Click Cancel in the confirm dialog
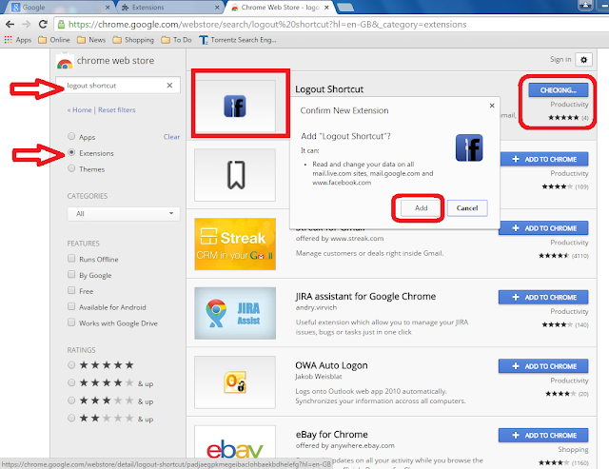The width and height of the screenshot is (609, 469). (x=467, y=208)
